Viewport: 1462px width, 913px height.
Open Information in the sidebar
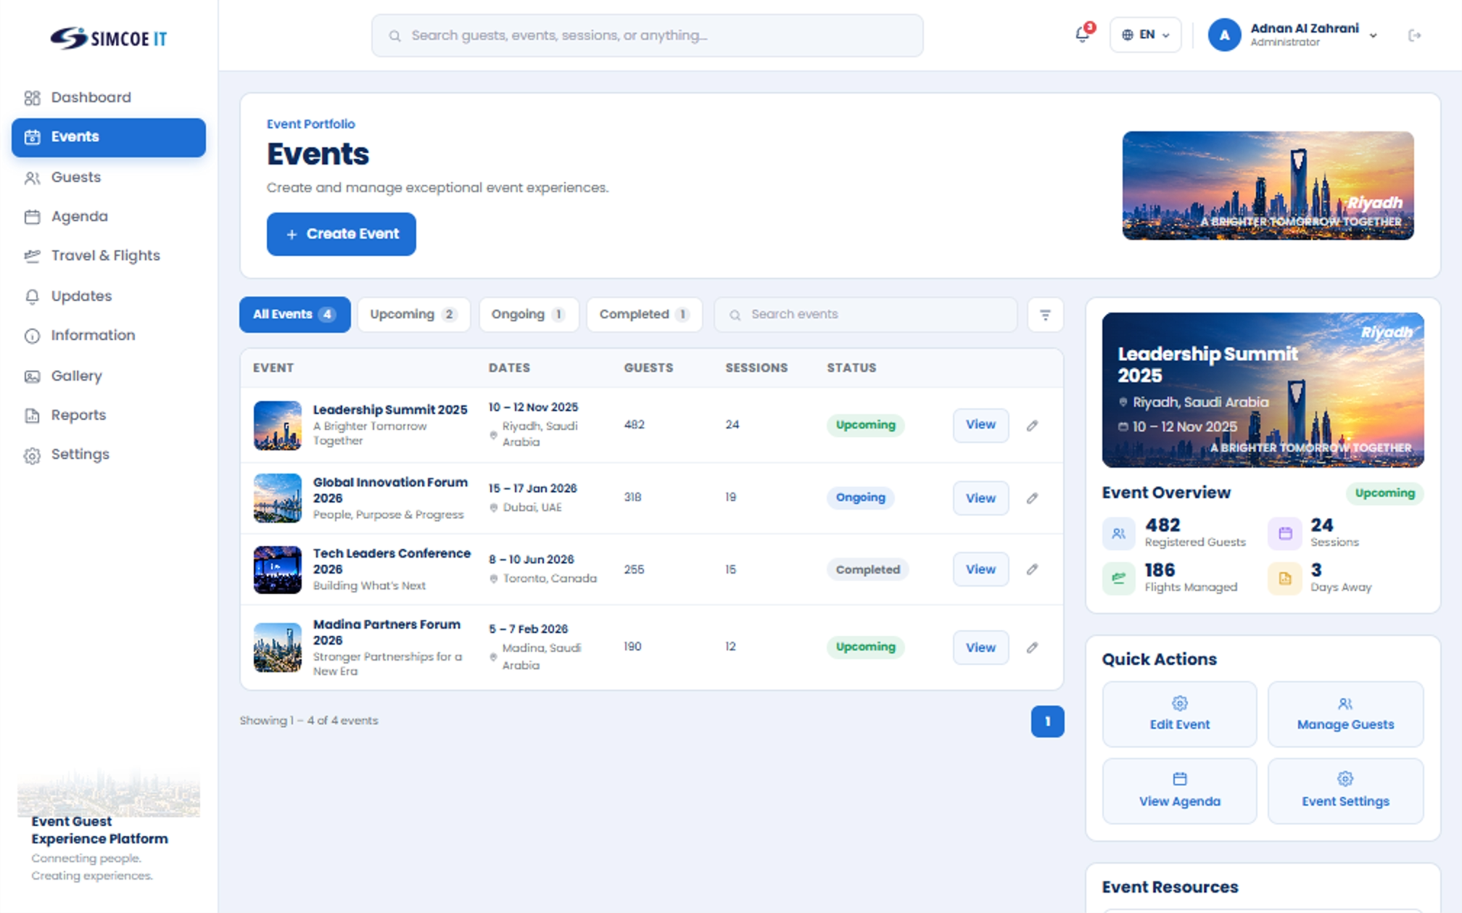coord(109,335)
